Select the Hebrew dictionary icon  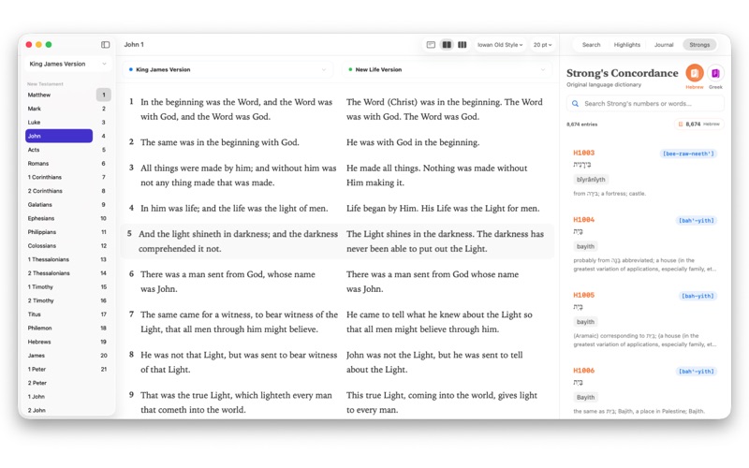point(695,73)
